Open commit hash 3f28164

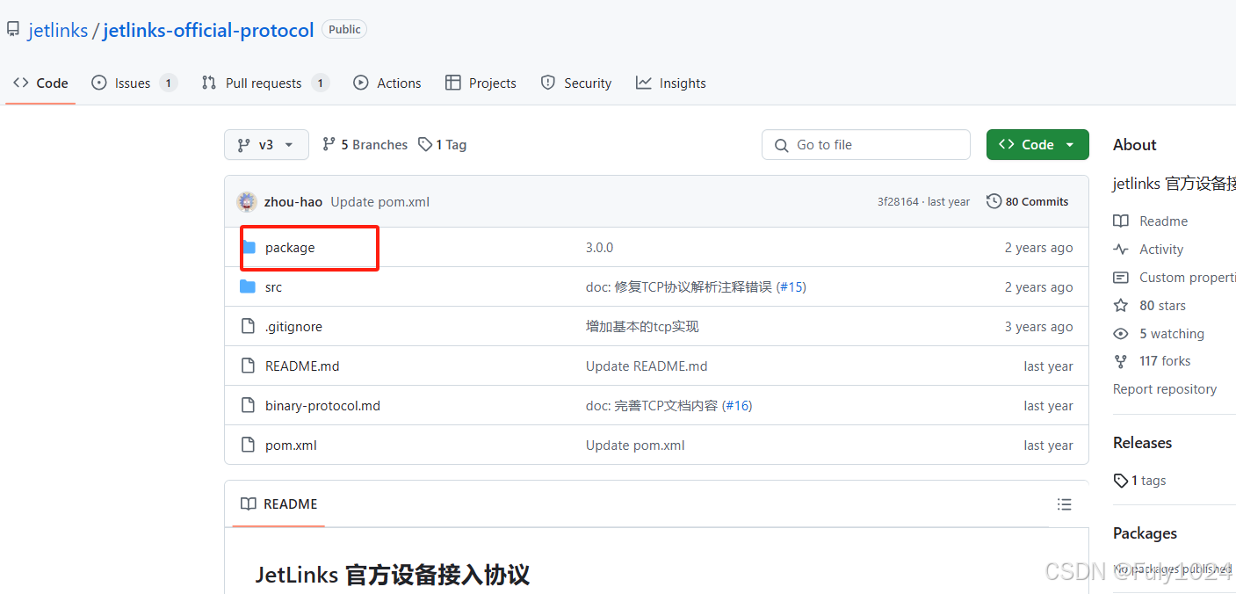(x=898, y=201)
